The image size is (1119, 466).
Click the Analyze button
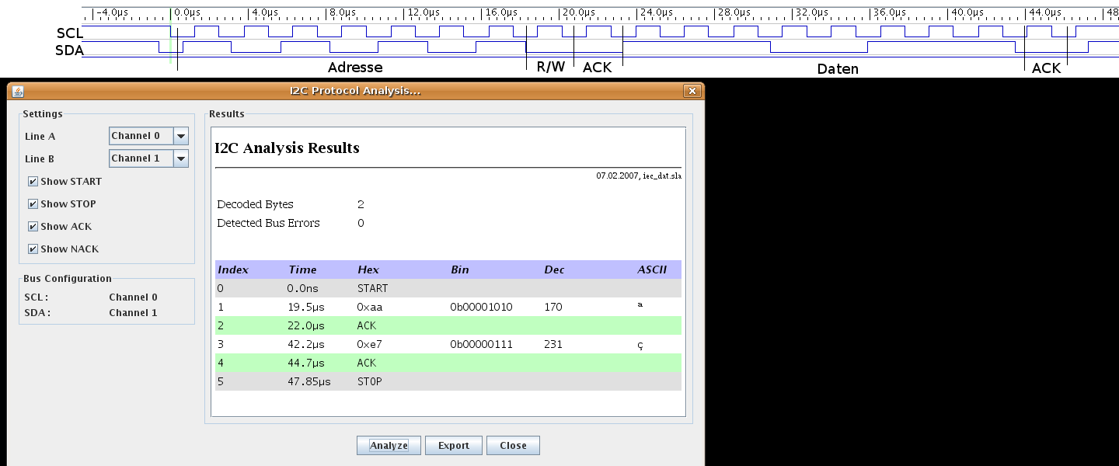(x=389, y=446)
